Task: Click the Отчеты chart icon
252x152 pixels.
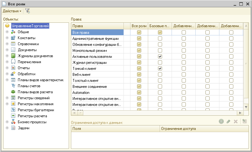Action: tap(13, 68)
